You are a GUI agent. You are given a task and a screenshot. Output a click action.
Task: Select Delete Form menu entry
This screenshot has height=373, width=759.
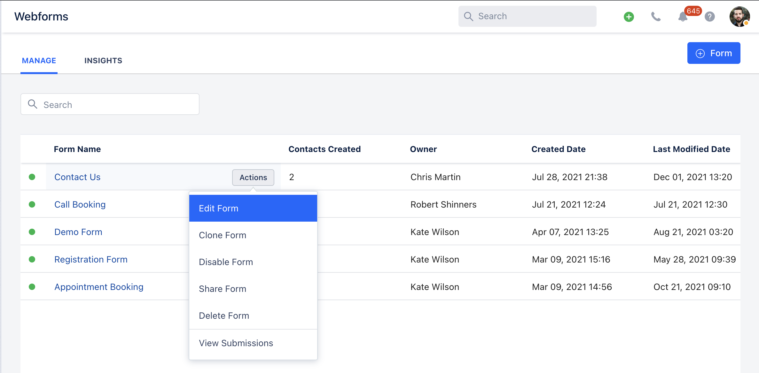point(253,316)
